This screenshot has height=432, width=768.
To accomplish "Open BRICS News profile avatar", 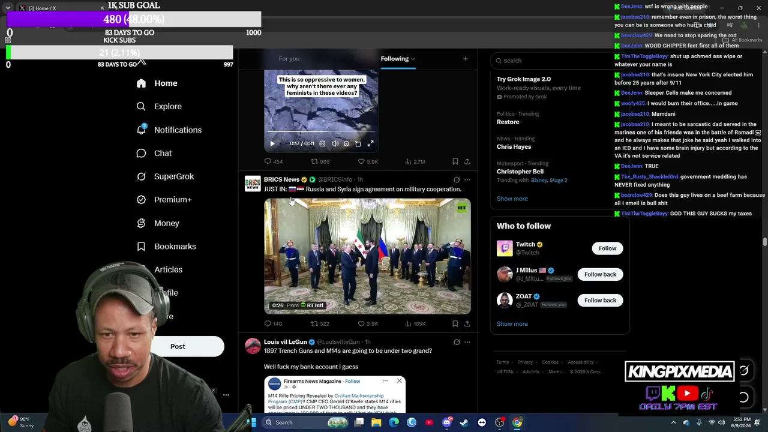I will pyautogui.click(x=253, y=184).
